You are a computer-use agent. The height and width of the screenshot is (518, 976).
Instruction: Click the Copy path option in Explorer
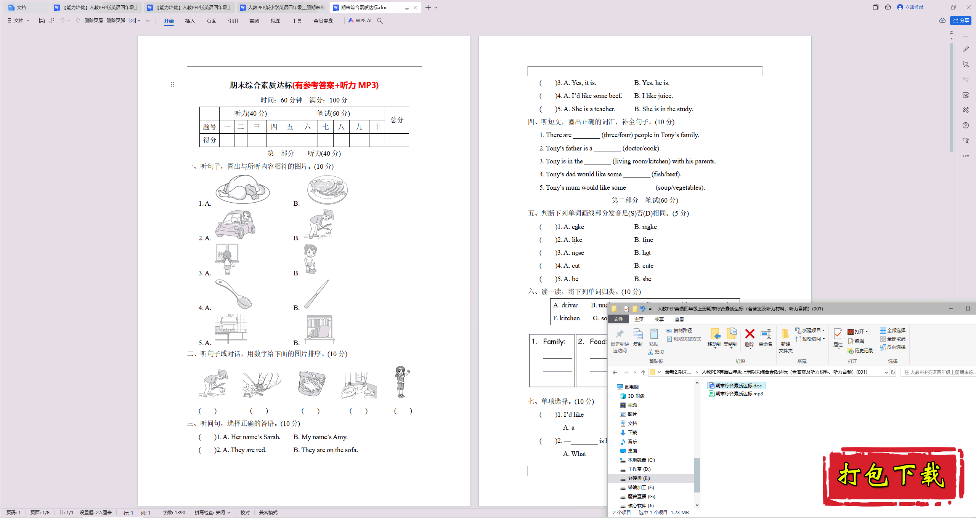click(679, 330)
